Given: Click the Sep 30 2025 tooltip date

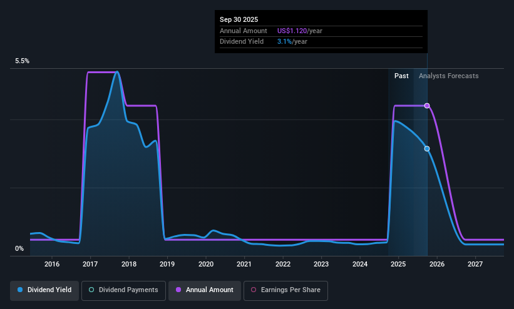Looking at the screenshot, I should tap(239, 19).
